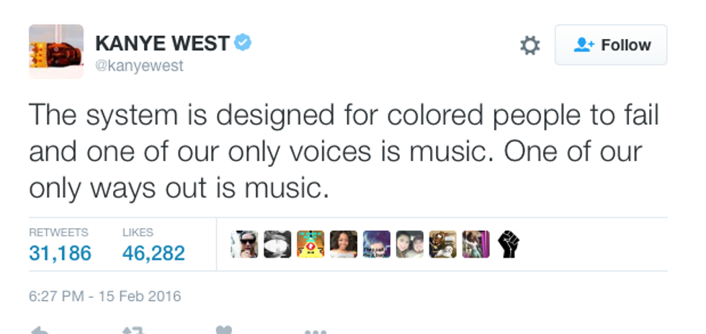Like the tweet with heart icon
The width and height of the screenshot is (706, 334).
click(224, 330)
